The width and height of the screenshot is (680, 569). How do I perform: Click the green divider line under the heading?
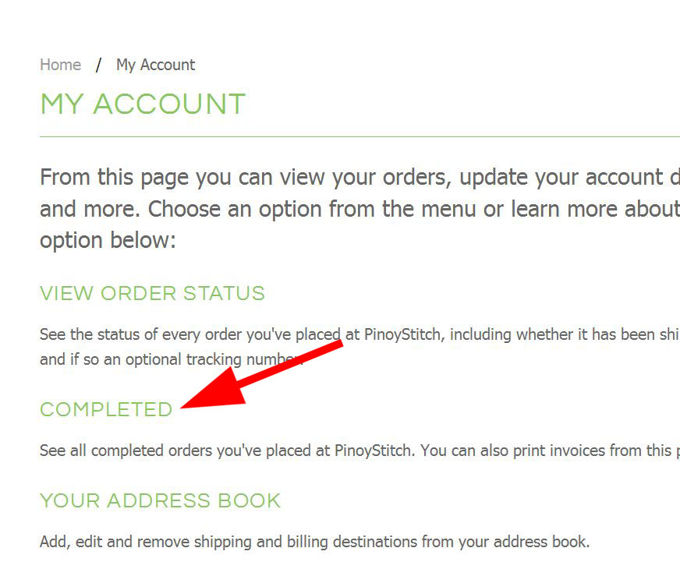pos(359,137)
